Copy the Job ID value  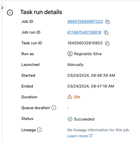[x=108, y=22]
